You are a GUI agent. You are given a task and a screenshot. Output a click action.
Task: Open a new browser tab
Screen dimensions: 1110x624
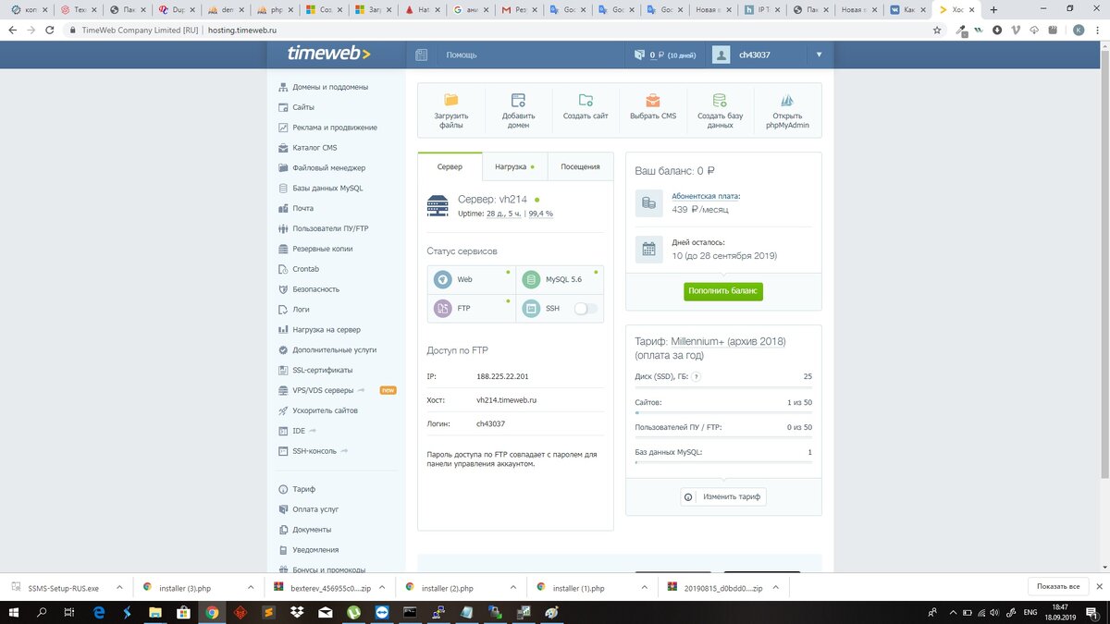[994, 9]
